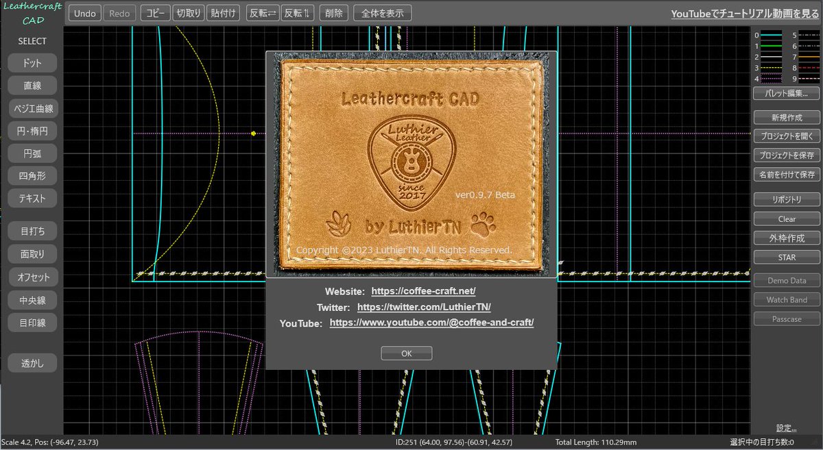The width and height of the screenshot is (823, 450).
Task: Click プロジェクトを保存 to save project
Action: pyautogui.click(x=787, y=155)
